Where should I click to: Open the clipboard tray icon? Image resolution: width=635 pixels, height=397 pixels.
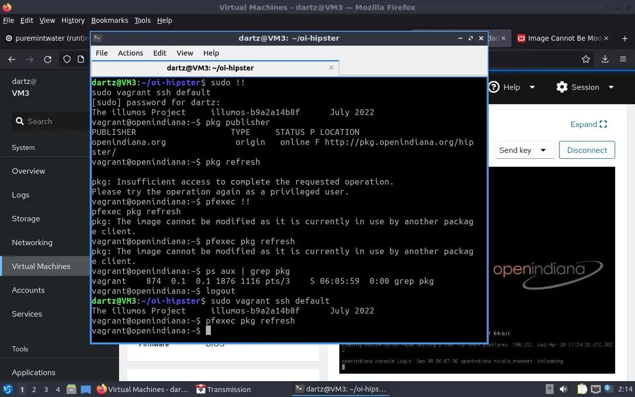click(583, 389)
